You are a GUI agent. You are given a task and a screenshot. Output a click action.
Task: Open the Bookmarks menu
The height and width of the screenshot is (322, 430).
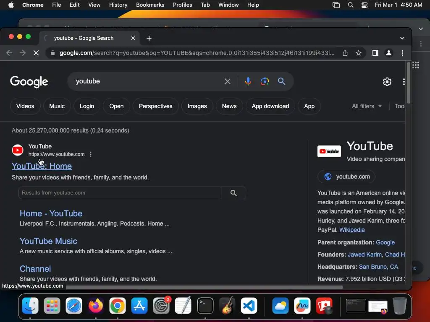tap(150, 5)
